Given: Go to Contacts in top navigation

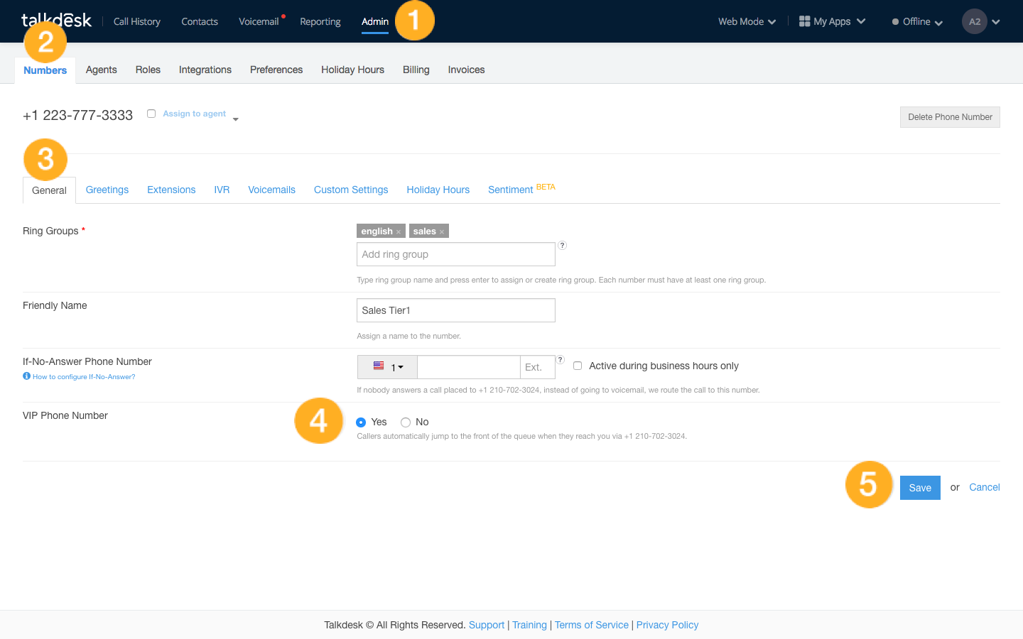Looking at the screenshot, I should (200, 21).
